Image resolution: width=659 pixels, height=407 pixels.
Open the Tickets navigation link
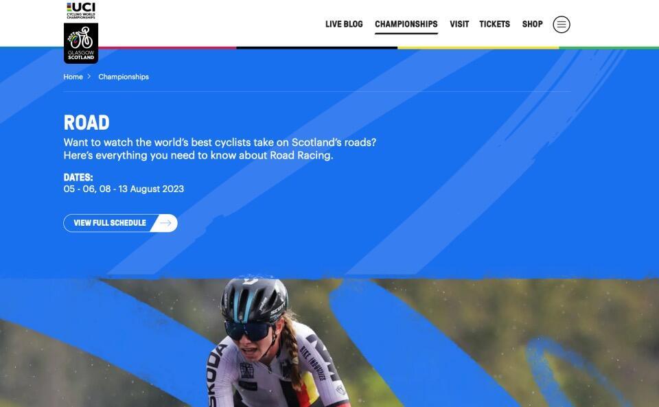494,24
